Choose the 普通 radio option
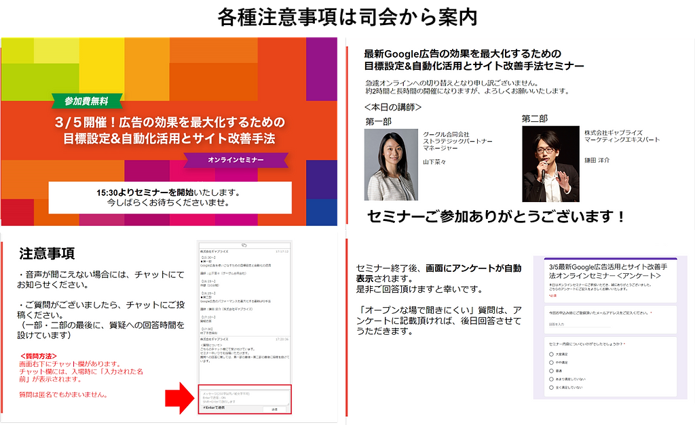Viewport: 695px width, 425px height. point(551,371)
